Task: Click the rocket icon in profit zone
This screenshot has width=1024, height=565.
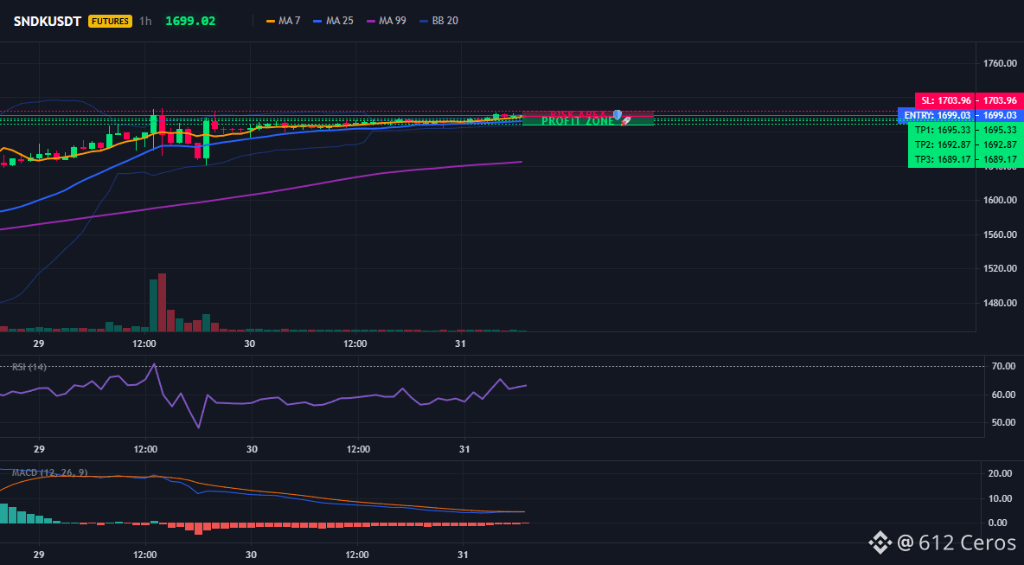Action: (x=625, y=121)
